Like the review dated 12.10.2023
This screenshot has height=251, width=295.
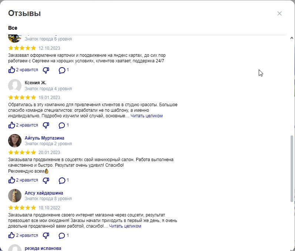point(12,70)
